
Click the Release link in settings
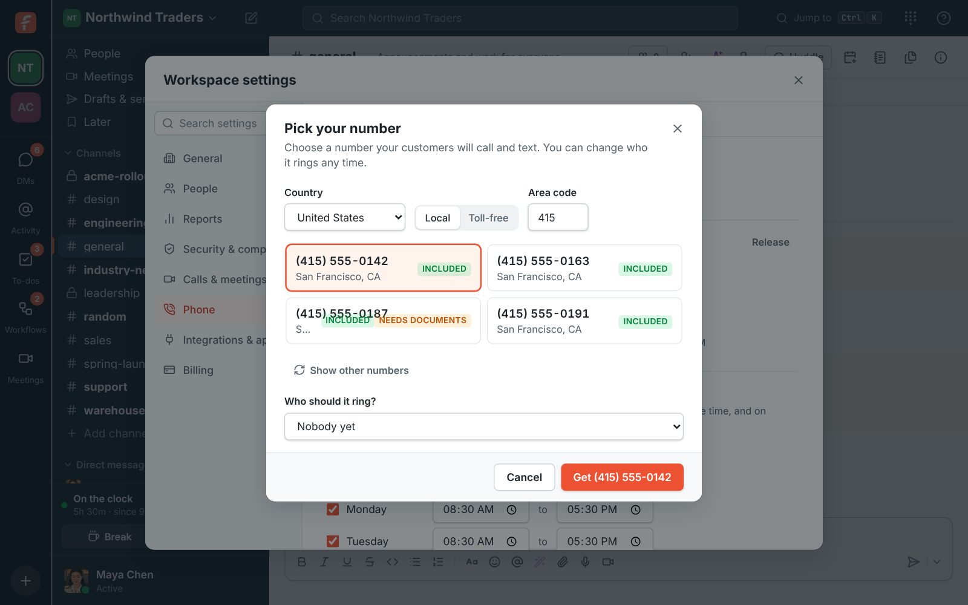click(x=770, y=242)
